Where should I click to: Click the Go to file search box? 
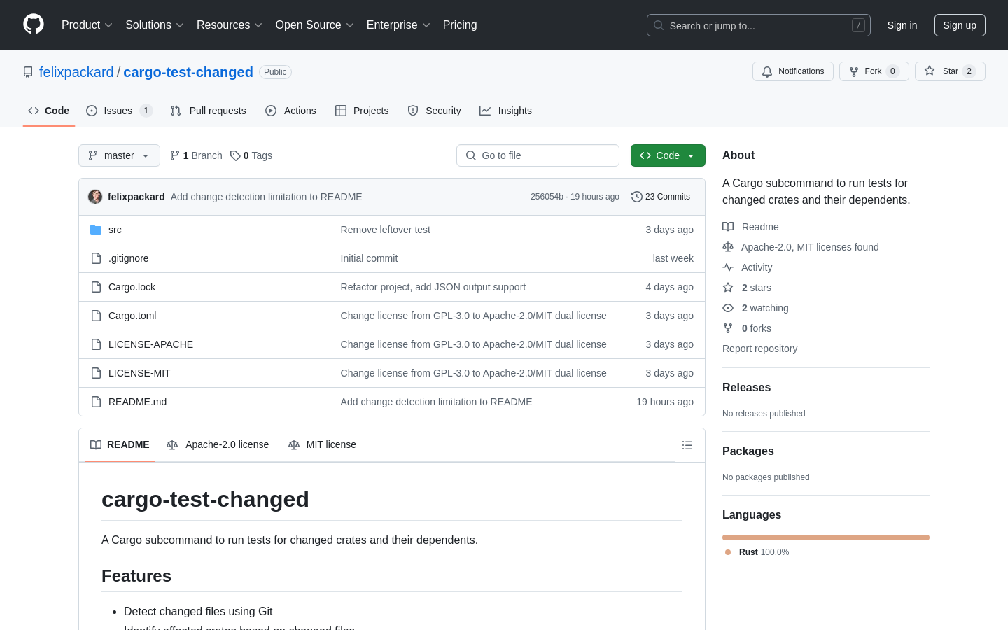click(538, 155)
